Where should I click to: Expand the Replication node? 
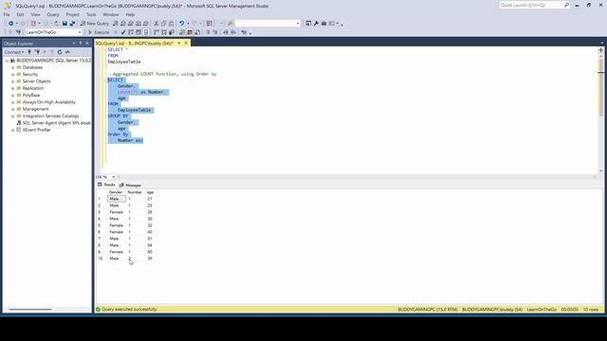pyautogui.click(x=12, y=88)
